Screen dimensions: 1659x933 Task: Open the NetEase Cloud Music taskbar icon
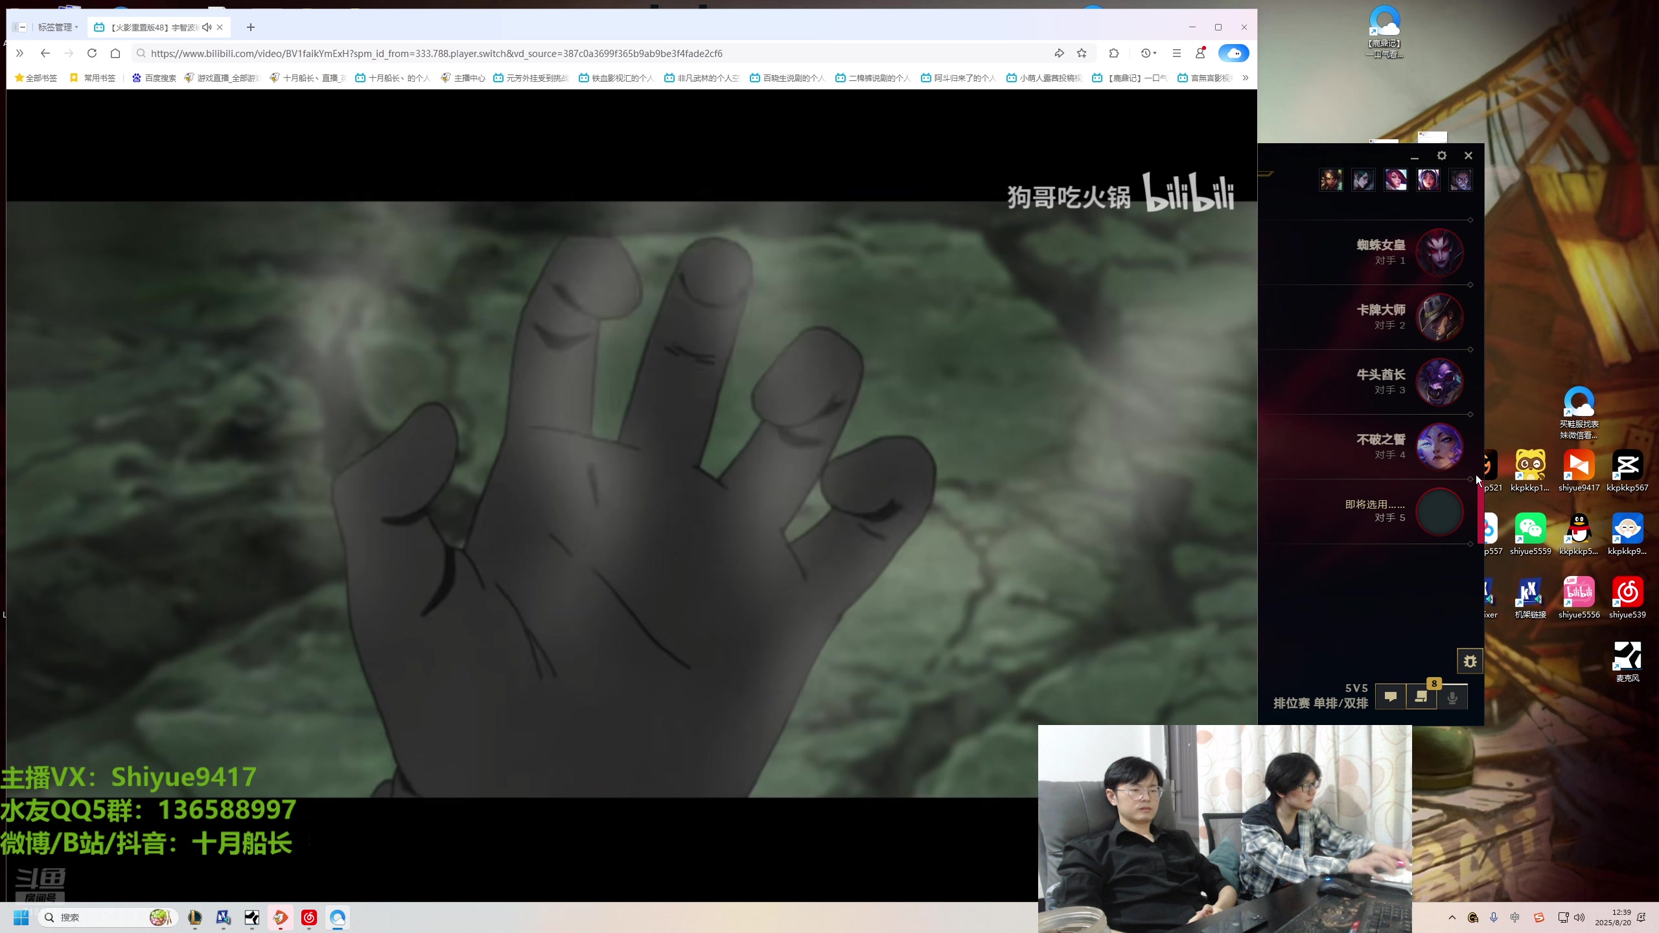point(309,917)
